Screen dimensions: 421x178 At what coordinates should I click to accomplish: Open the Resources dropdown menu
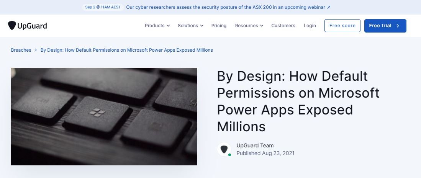[x=249, y=26]
